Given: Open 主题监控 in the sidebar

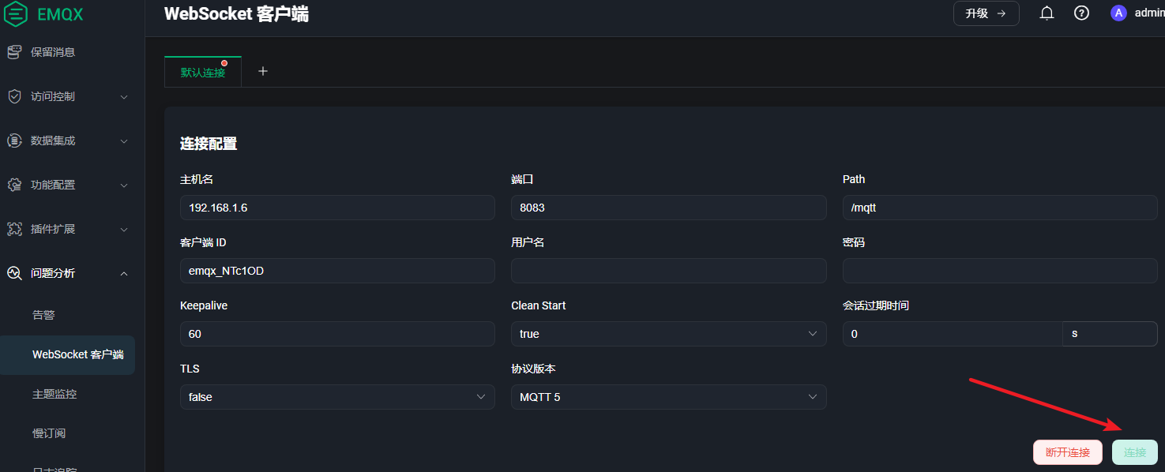Looking at the screenshot, I should coord(54,394).
